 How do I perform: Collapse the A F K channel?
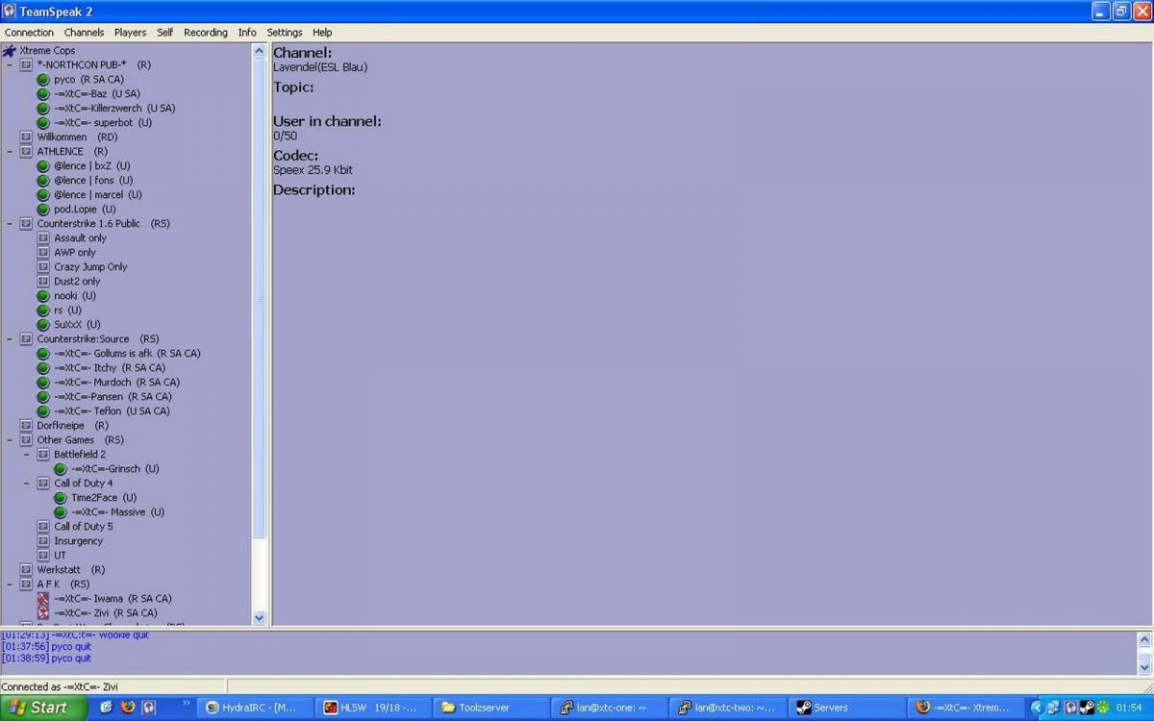click(x=10, y=584)
